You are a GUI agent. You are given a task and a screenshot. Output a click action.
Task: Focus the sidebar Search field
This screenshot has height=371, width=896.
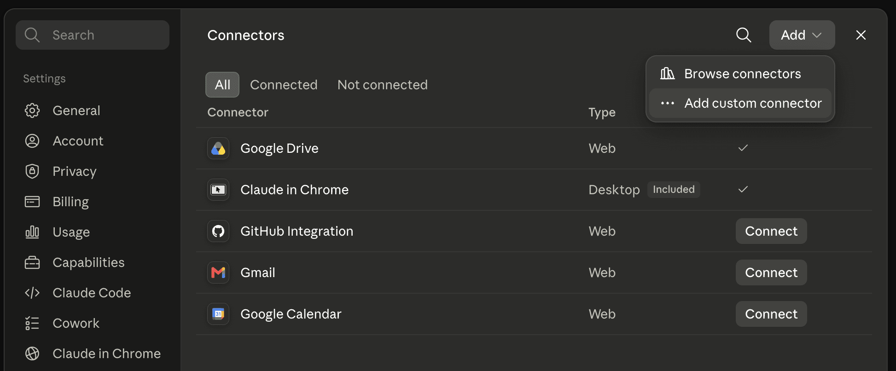tap(93, 35)
